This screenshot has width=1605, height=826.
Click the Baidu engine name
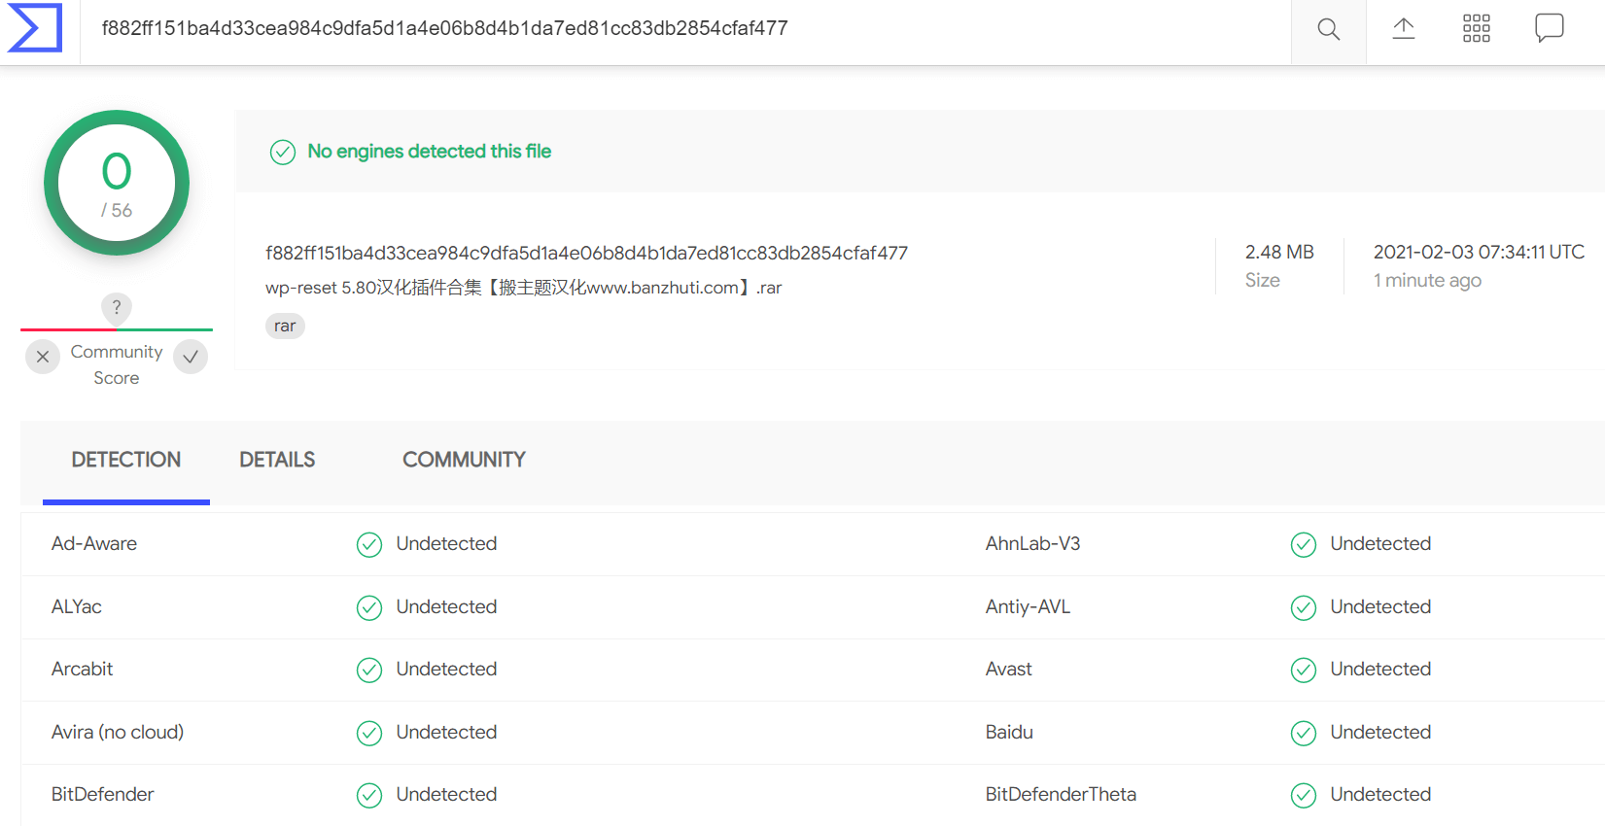(x=1009, y=732)
